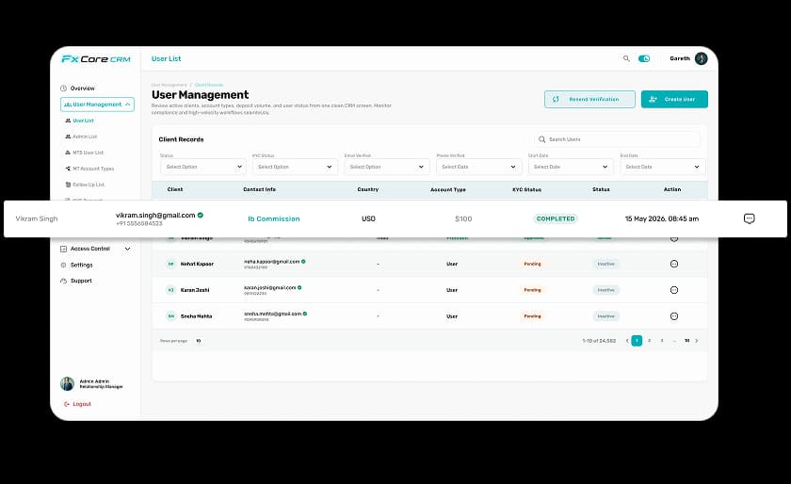The height and width of the screenshot is (484, 791).
Task: Click the search magnifier icon in top bar
Action: point(626,58)
